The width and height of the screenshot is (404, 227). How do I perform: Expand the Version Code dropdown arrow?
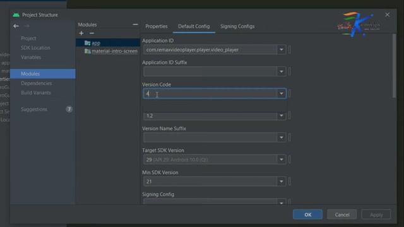[282, 93]
